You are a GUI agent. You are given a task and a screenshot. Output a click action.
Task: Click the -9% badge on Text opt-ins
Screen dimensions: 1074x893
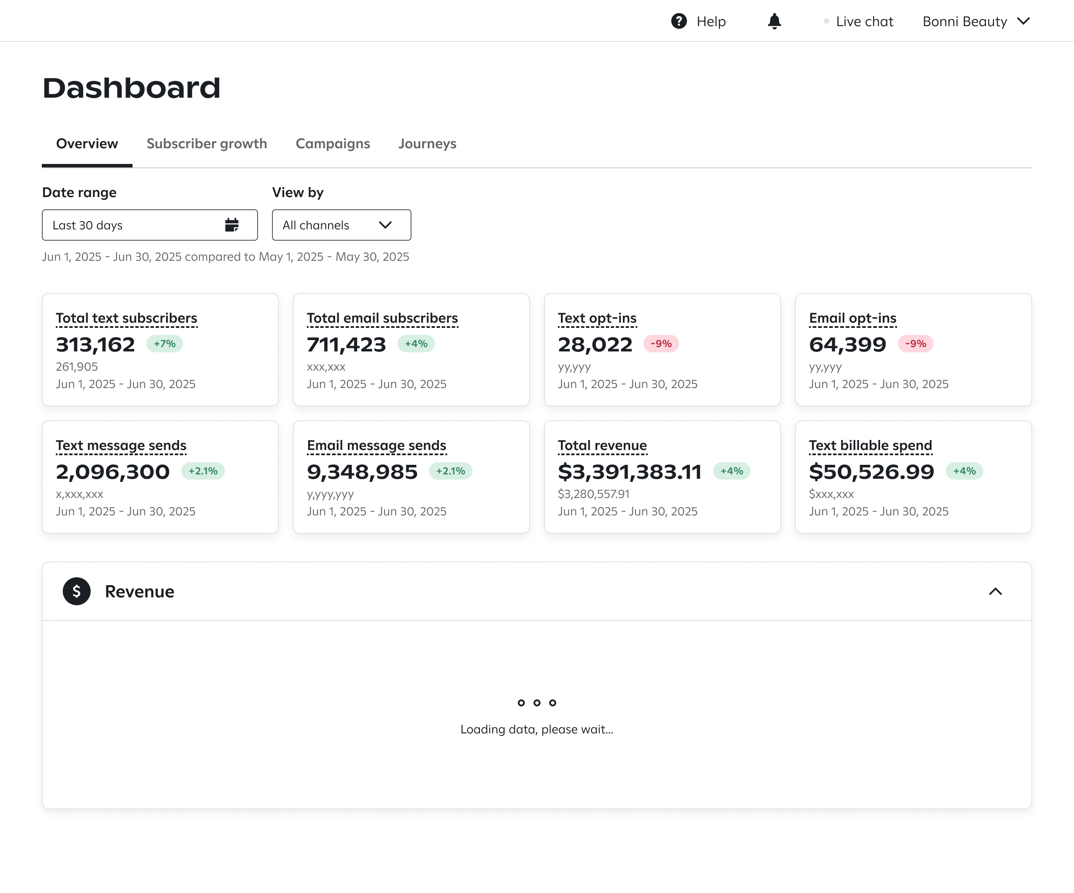[x=661, y=344]
